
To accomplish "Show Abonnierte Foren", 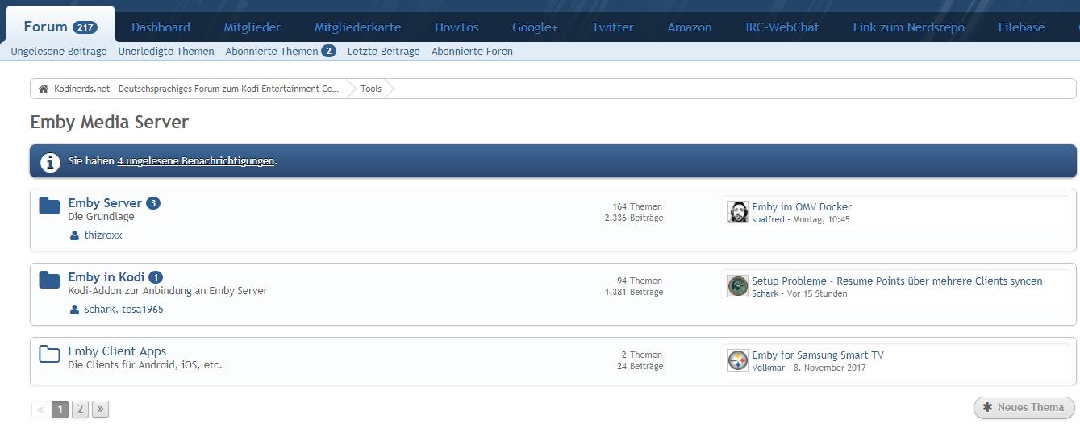I will tap(472, 51).
